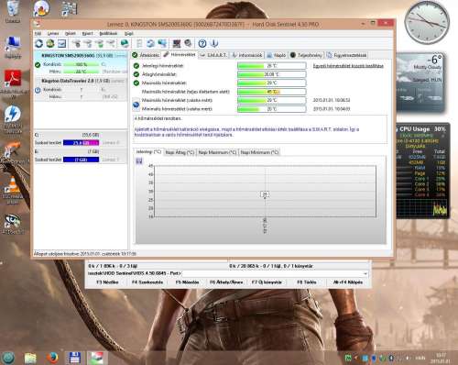Screen dimensions: 458x365
Task: Click Alt+F4 Kilépés in Total Commander
Action: click(x=348, y=282)
